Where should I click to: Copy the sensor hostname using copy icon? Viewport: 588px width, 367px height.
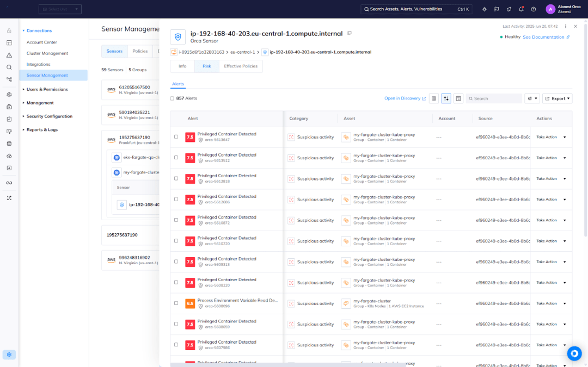(x=350, y=33)
